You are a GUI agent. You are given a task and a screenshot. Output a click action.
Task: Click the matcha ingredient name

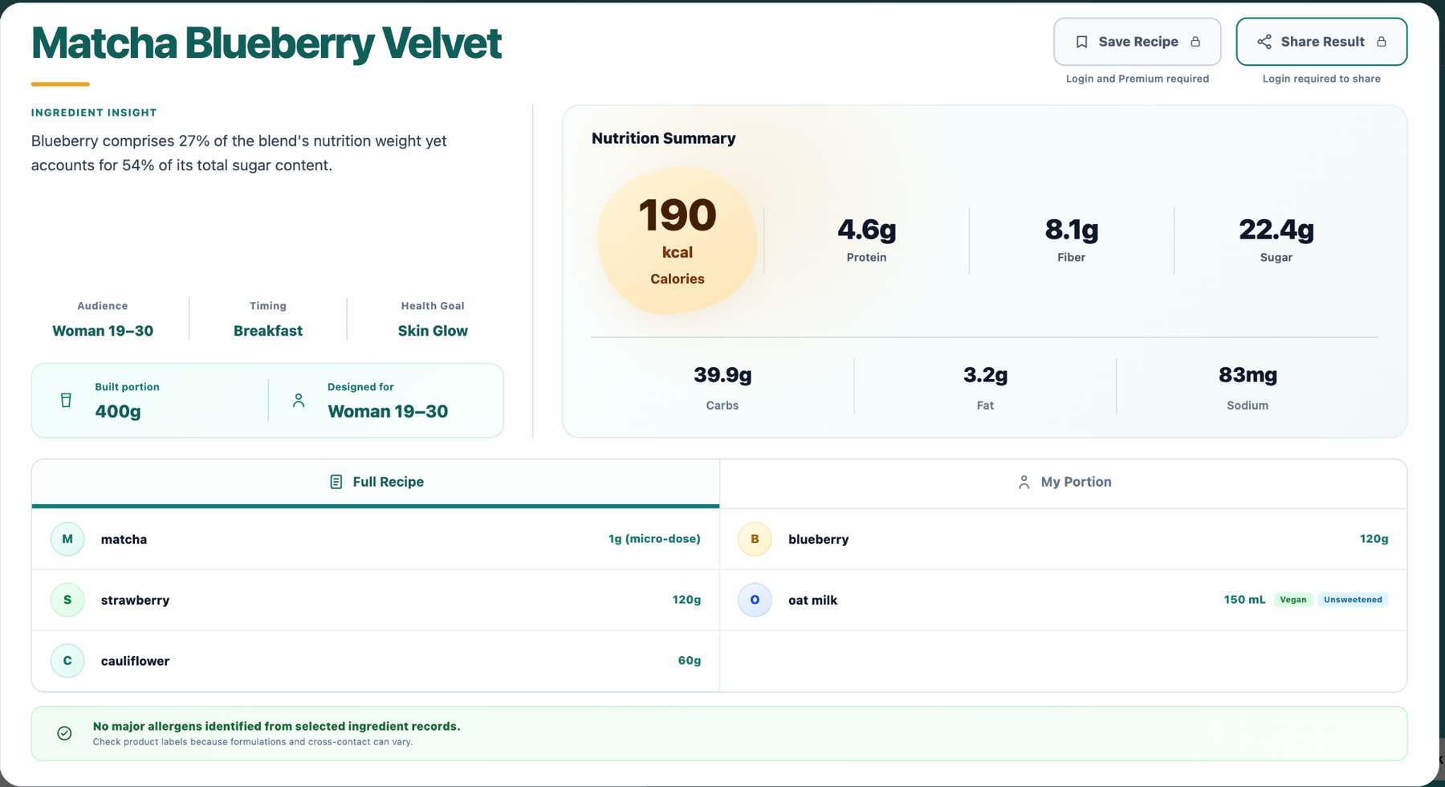pyautogui.click(x=124, y=539)
